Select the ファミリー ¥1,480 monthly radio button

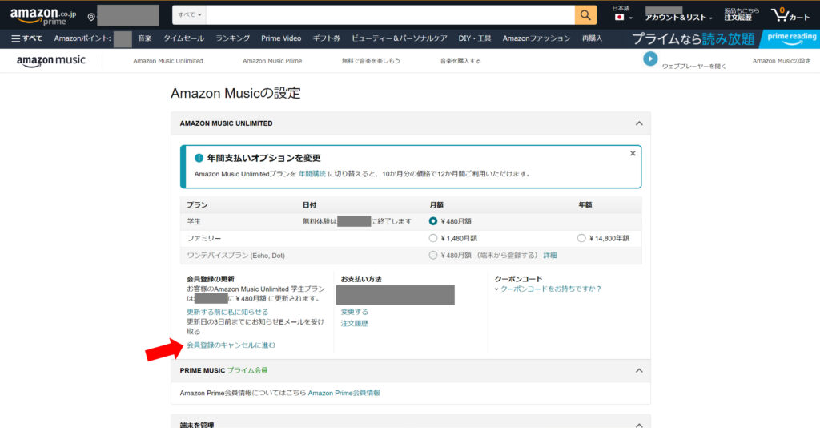tap(433, 238)
